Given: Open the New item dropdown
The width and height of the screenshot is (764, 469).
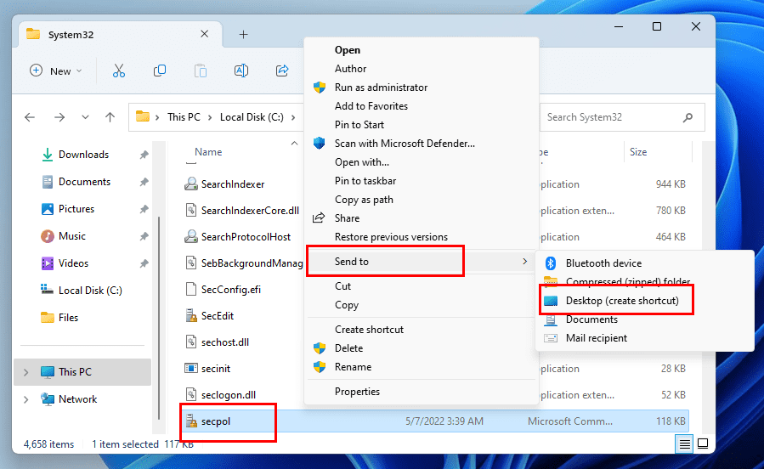Looking at the screenshot, I should pyautogui.click(x=55, y=71).
